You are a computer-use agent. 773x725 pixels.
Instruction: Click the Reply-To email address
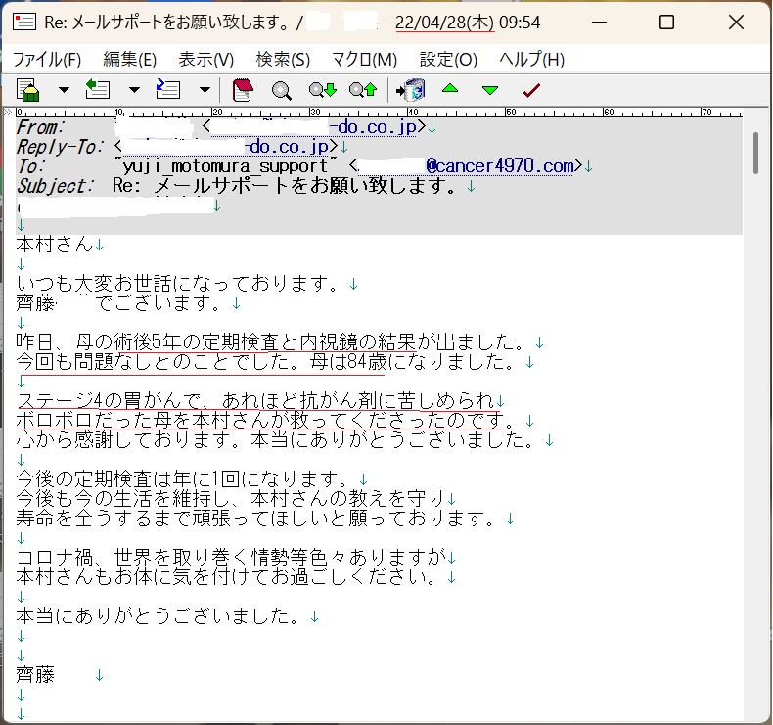pyautogui.click(x=286, y=147)
